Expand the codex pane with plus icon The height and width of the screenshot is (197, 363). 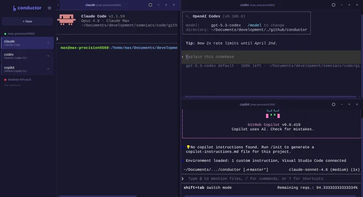point(349,5)
